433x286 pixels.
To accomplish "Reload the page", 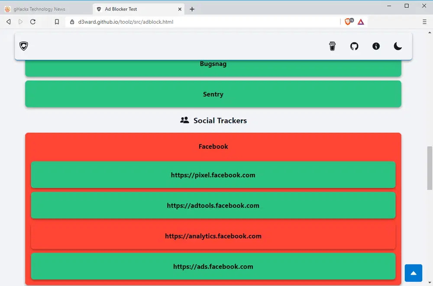I will point(32,22).
